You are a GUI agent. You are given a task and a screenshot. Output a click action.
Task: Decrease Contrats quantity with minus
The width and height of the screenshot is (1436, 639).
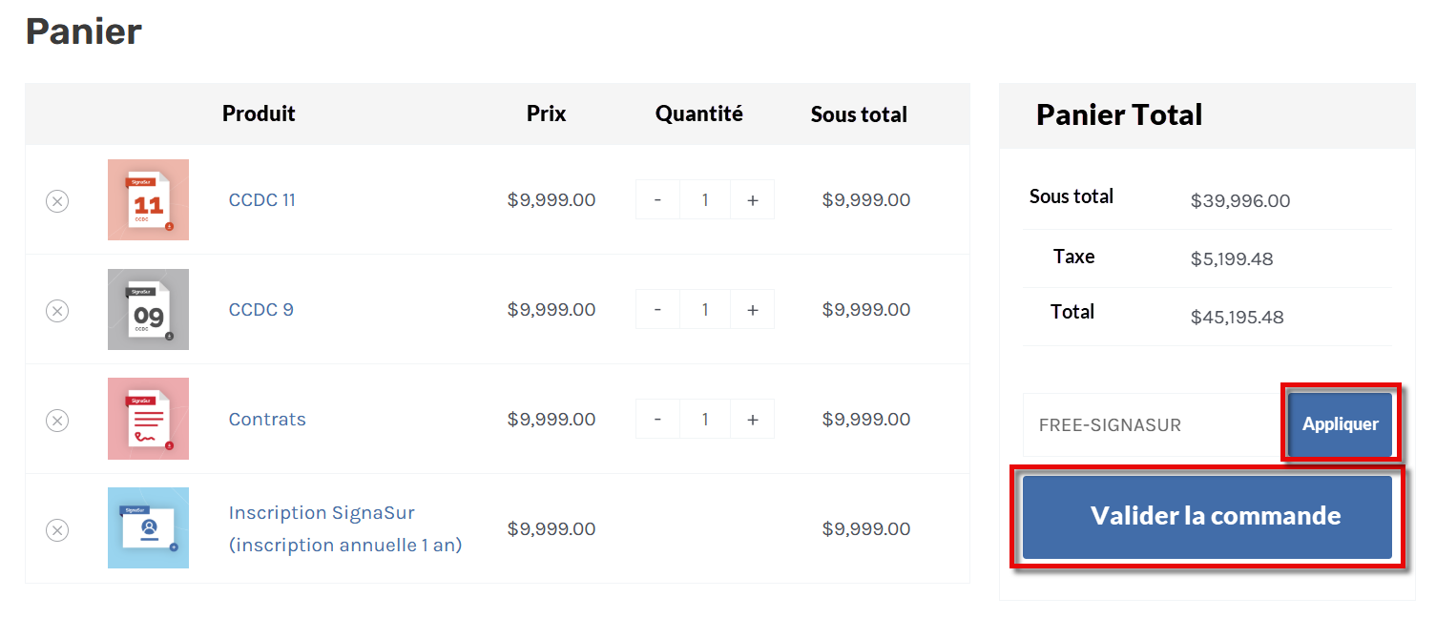tap(657, 420)
